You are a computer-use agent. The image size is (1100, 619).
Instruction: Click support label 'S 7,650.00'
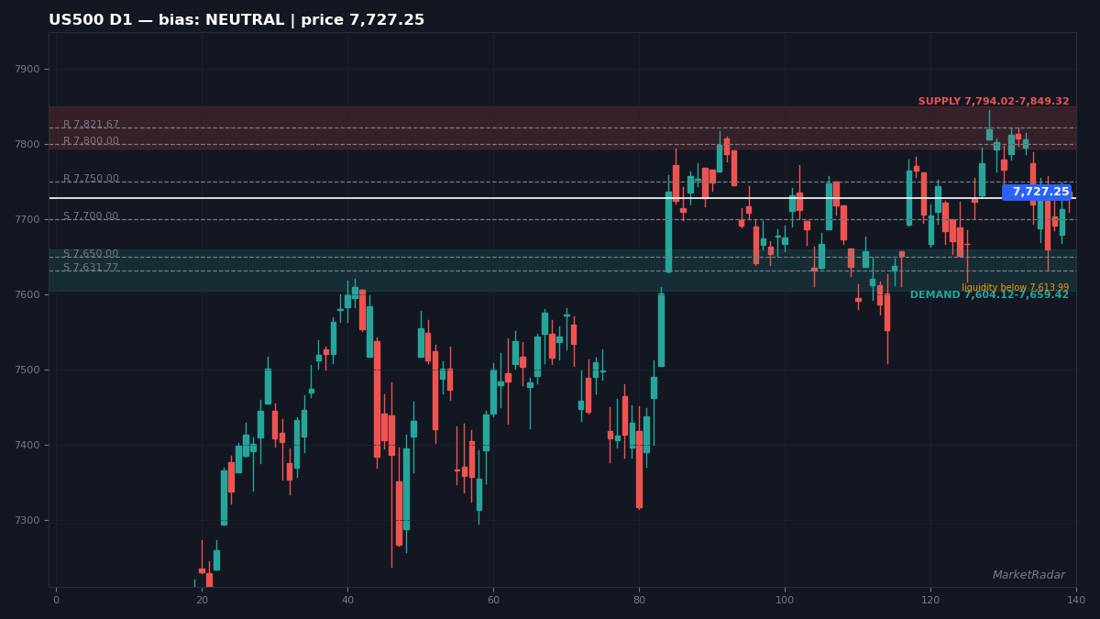pyautogui.click(x=91, y=254)
